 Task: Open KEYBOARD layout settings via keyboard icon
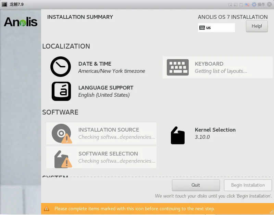coord(177,67)
